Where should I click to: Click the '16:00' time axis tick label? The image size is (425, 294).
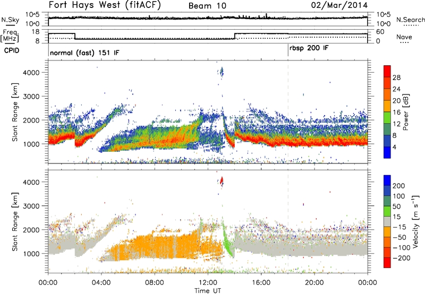click(261, 283)
